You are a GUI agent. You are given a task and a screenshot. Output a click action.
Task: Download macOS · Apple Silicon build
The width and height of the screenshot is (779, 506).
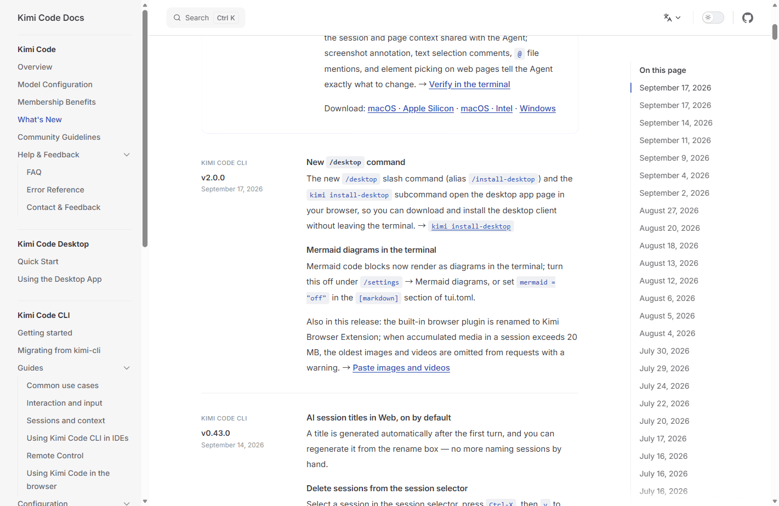(x=411, y=109)
